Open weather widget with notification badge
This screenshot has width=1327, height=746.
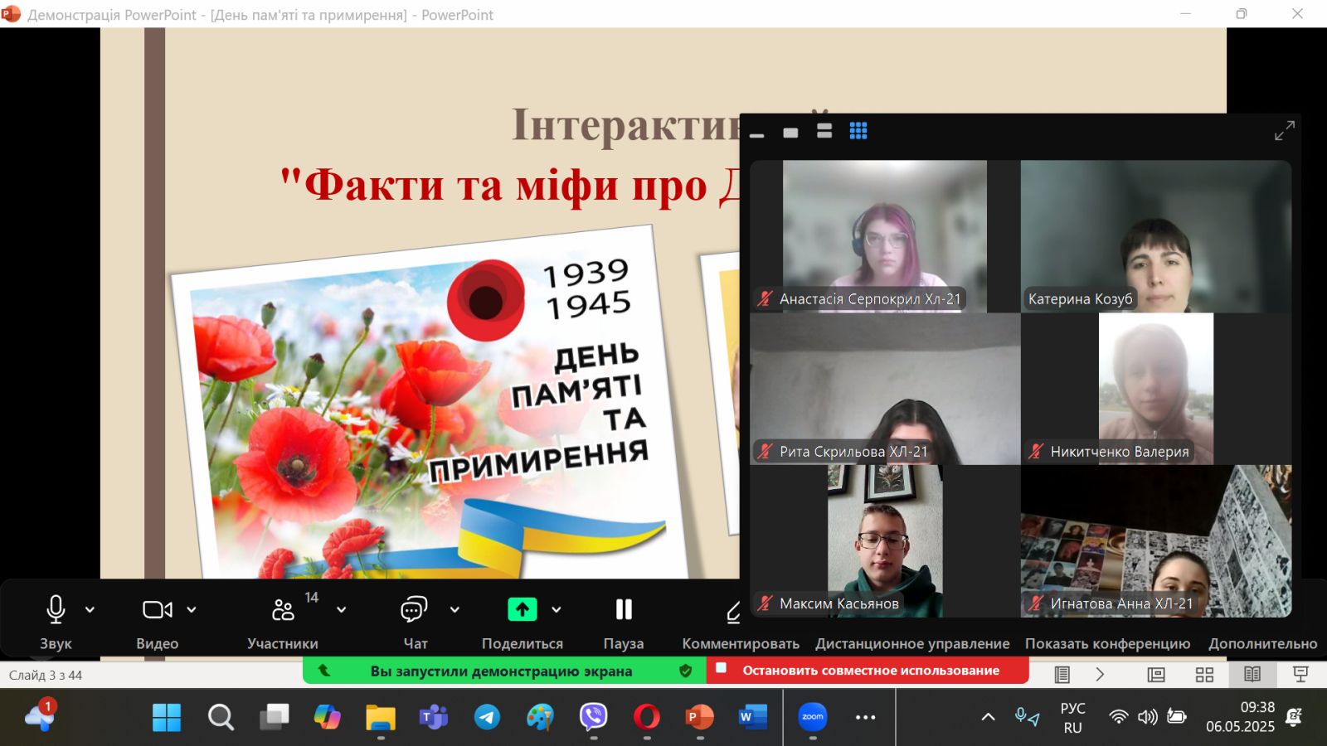tap(40, 716)
